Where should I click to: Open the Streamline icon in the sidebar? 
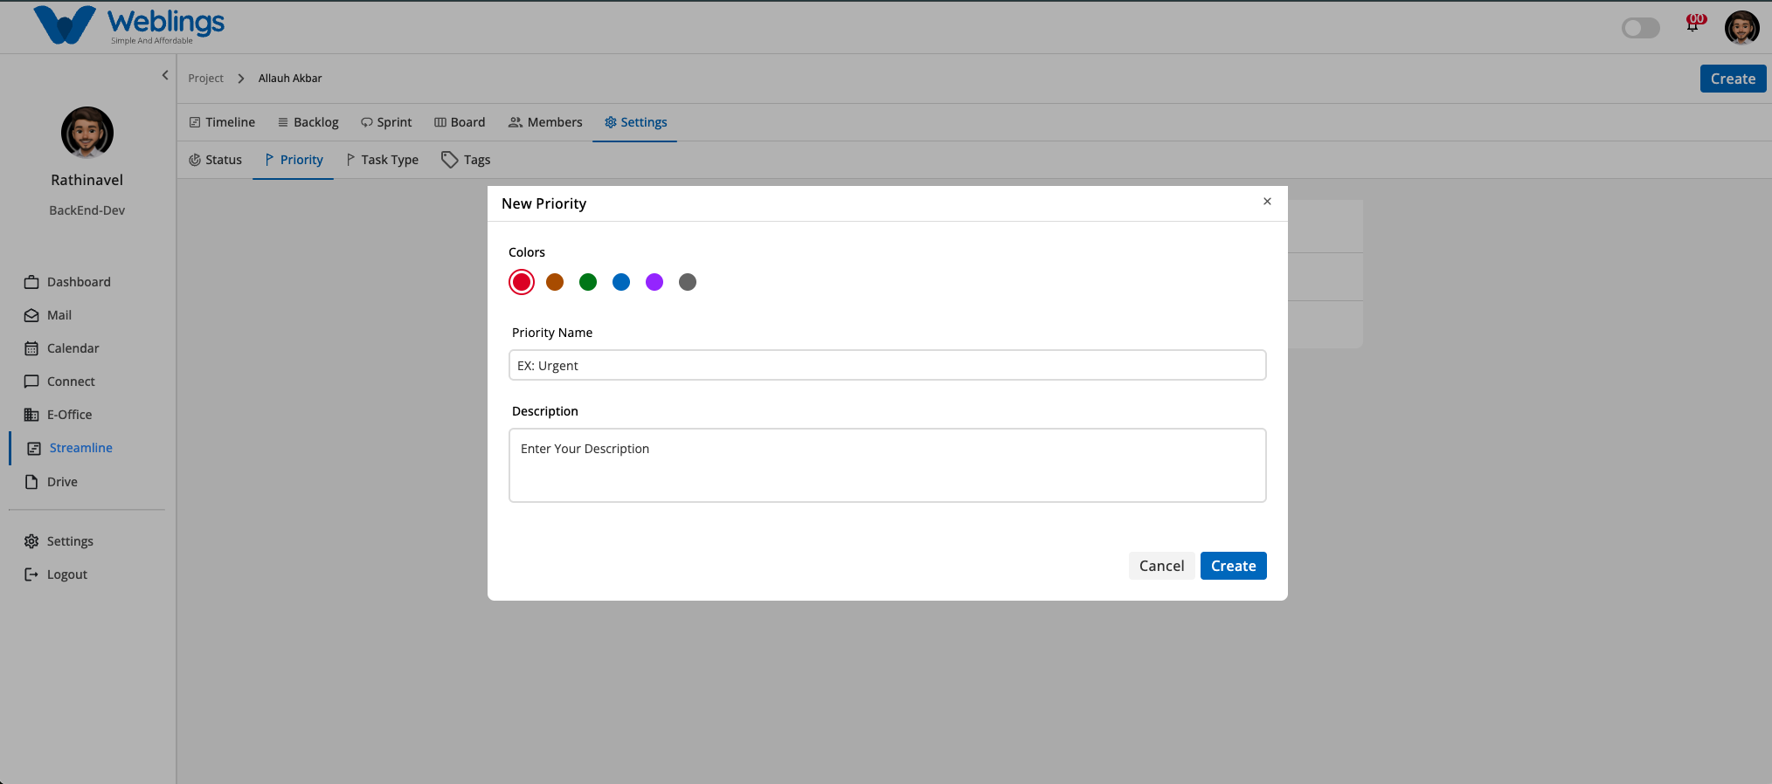pos(34,448)
